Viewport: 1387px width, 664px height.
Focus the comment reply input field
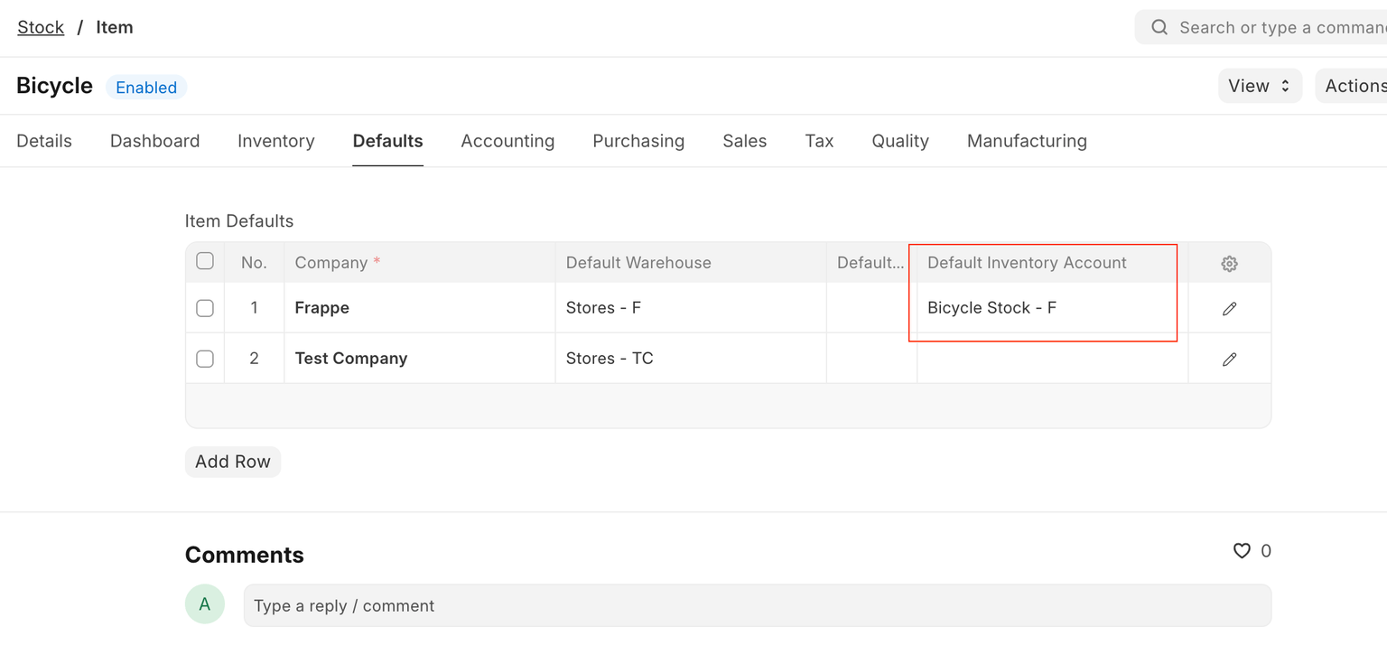pyautogui.click(x=757, y=605)
